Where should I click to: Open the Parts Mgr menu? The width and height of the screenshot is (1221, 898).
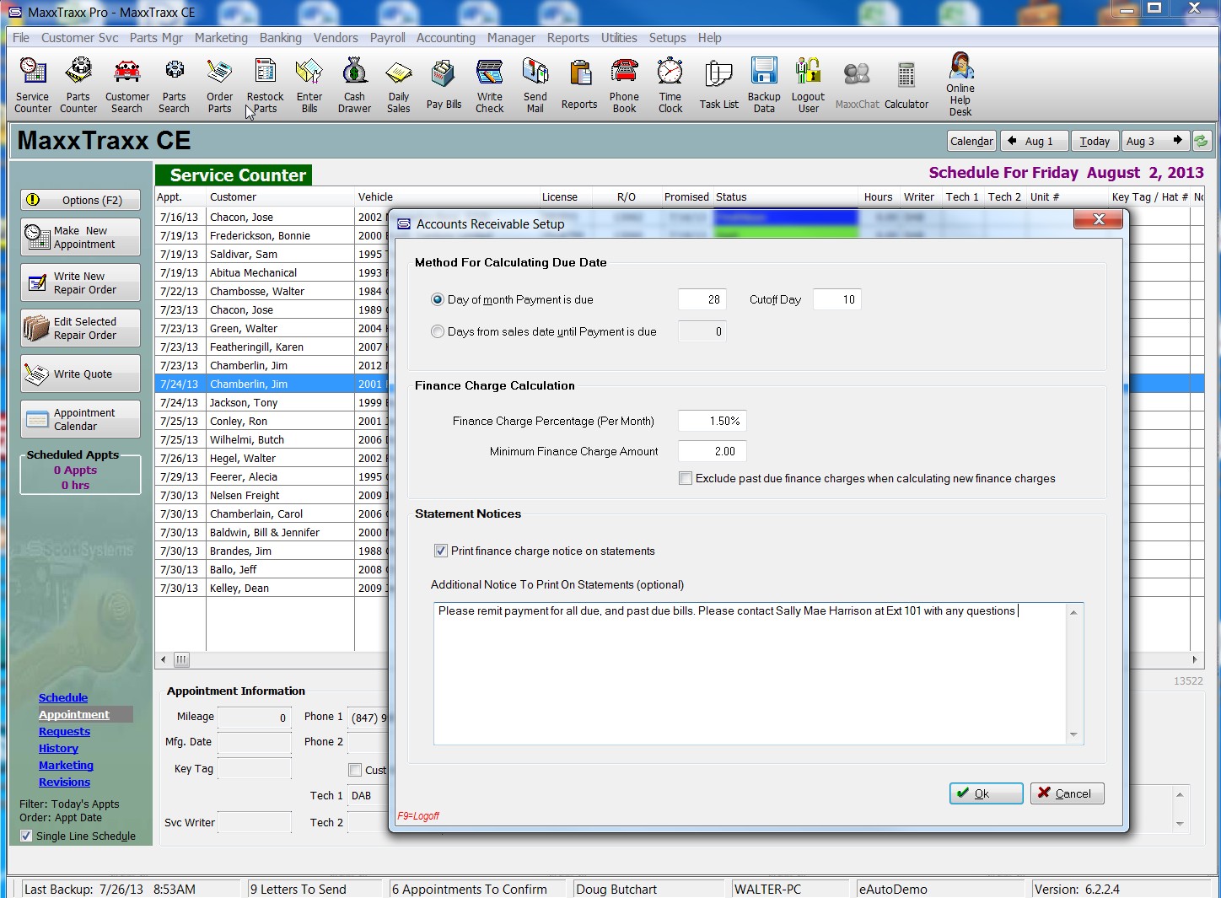coord(156,38)
